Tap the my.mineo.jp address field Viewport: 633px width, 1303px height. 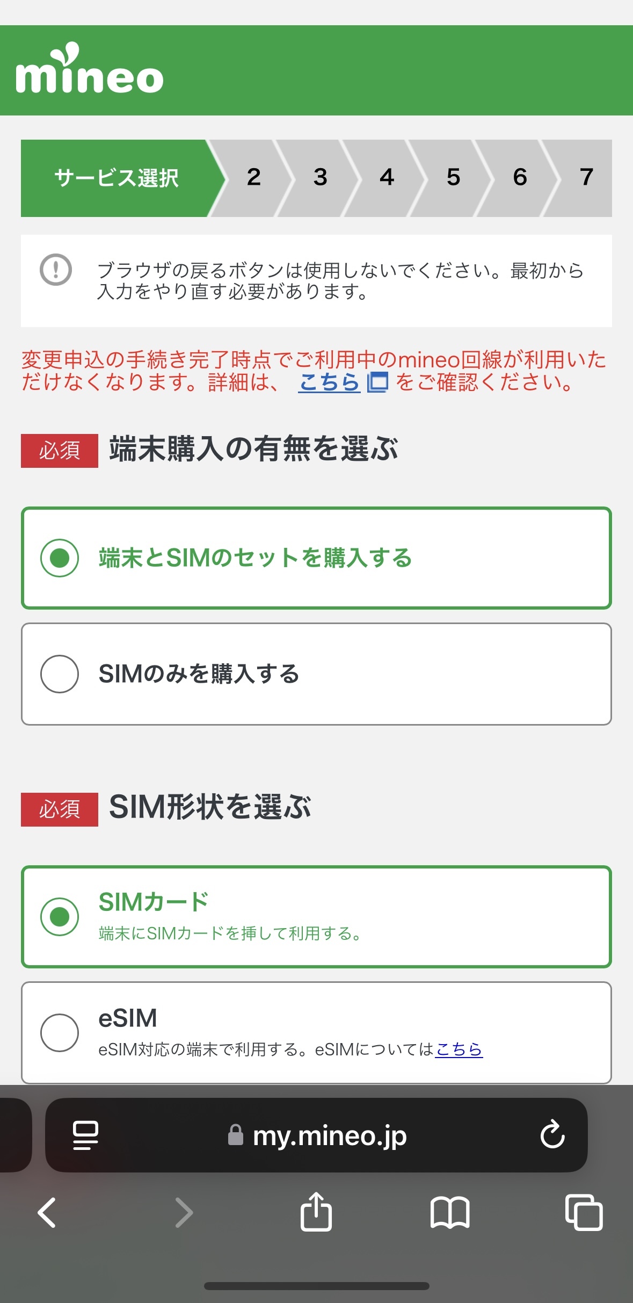[329, 1135]
